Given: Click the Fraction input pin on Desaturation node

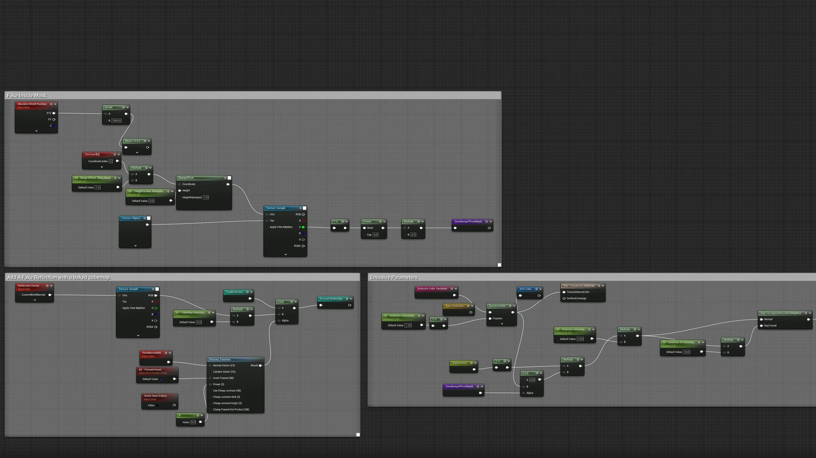Looking at the screenshot, I should pyautogui.click(x=490, y=318).
